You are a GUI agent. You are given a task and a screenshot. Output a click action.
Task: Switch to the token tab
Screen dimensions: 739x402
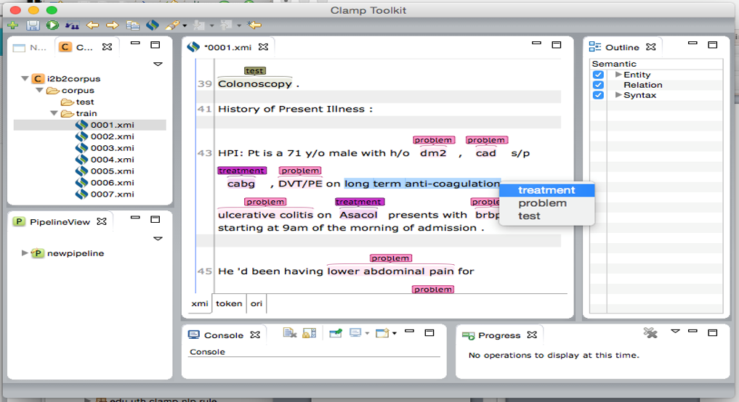[x=229, y=303]
